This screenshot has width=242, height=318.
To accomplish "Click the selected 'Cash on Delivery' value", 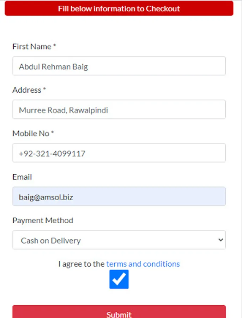I will (51, 241).
